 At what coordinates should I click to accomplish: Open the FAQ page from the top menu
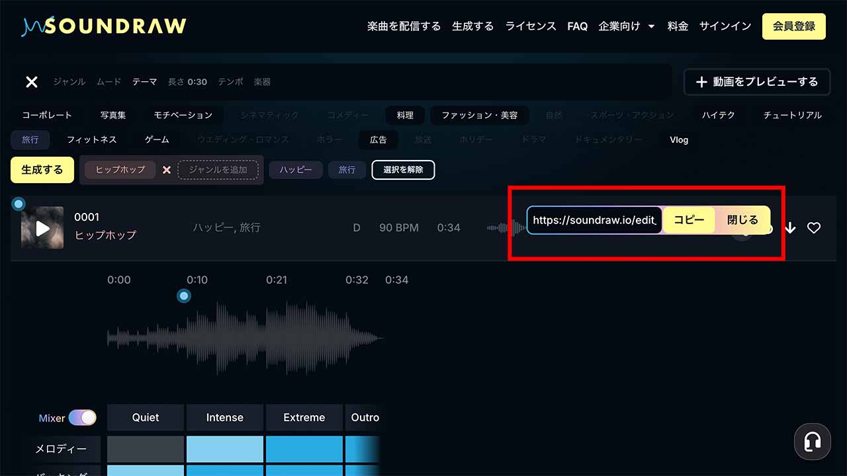click(x=577, y=26)
